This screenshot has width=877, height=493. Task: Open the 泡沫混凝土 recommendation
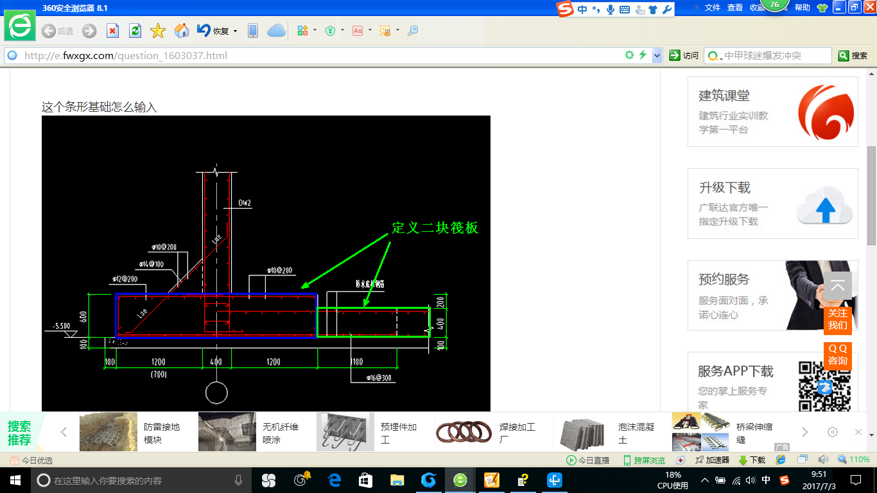(x=605, y=432)
